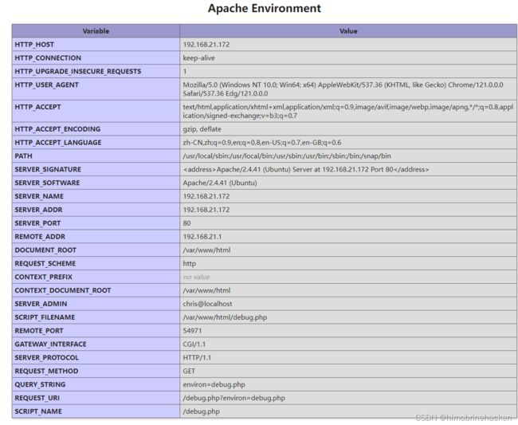The width and height of the screenshot is (518, 425).
Task: Click the SERVER_NAME variable name
Action: (39, 196)
